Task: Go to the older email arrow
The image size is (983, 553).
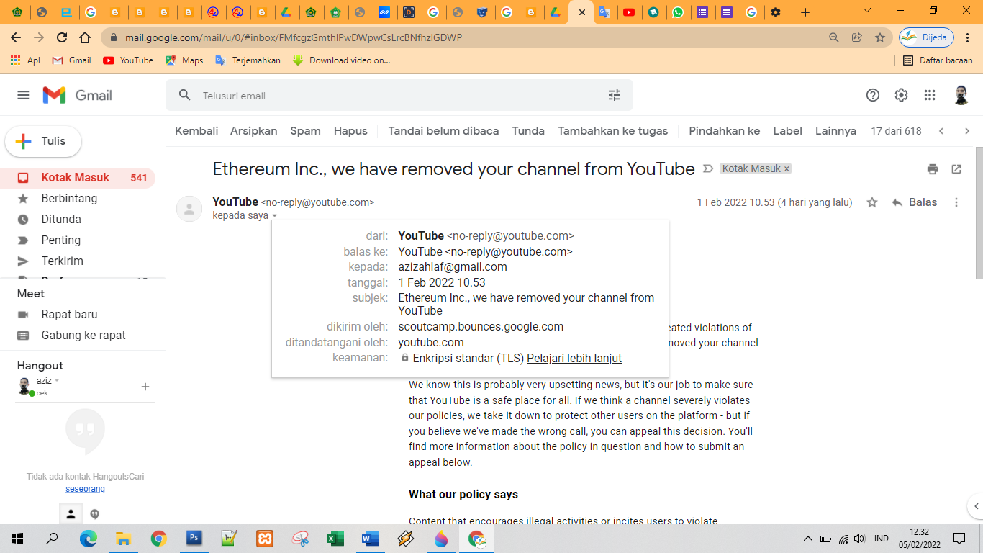Action: click(967, 131)
